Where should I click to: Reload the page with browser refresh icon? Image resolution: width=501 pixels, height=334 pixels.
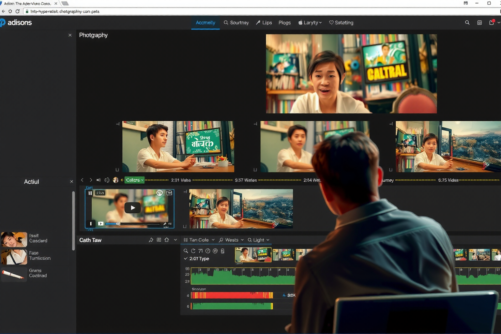pos(18,11)
